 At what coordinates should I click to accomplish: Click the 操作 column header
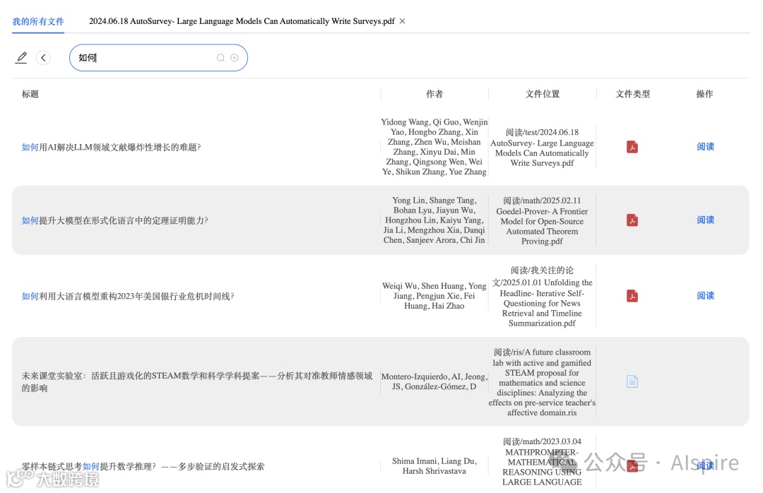(704, 94)
